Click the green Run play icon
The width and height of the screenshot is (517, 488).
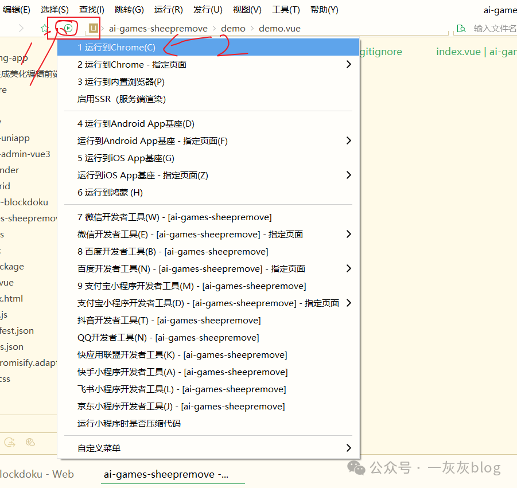[68, 27]
